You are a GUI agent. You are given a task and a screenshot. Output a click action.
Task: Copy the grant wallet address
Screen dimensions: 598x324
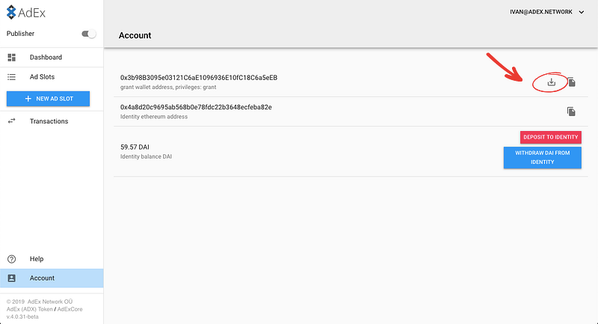click(571, 82)
